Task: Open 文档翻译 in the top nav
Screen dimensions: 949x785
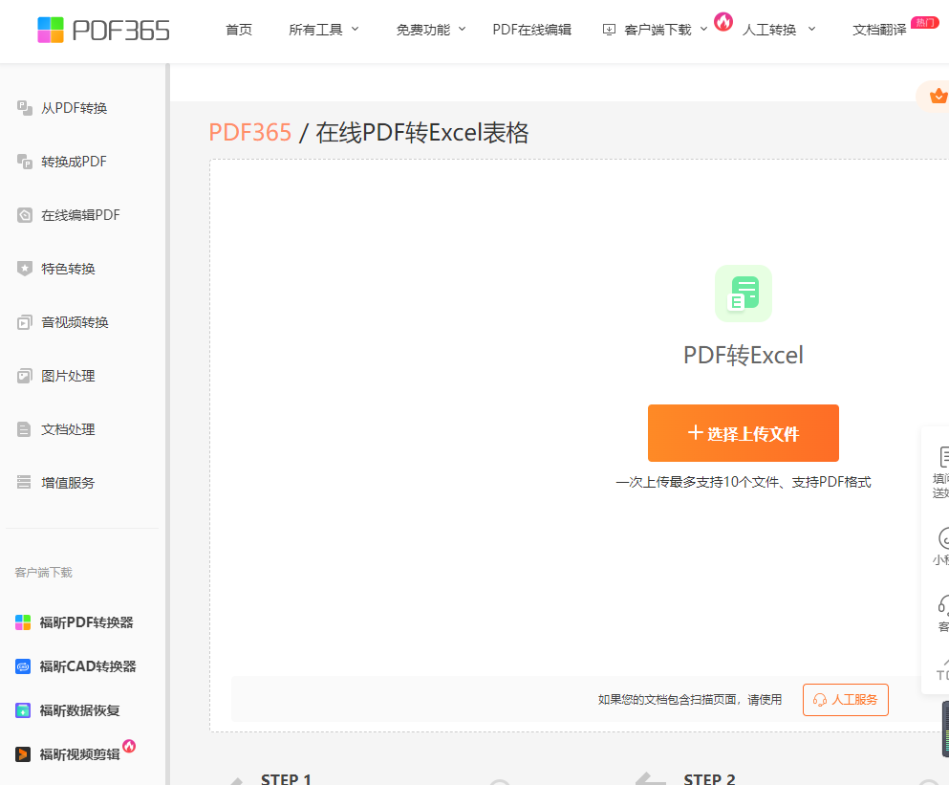Action: [x=879, y=30]
